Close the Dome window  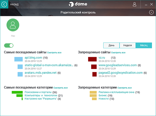click(x=151, y=4)
